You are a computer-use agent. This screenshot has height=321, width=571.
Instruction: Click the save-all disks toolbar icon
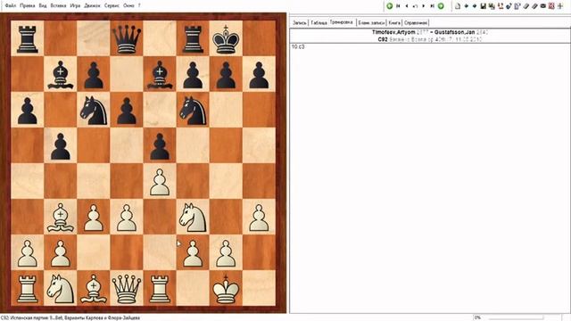[492, 6]
